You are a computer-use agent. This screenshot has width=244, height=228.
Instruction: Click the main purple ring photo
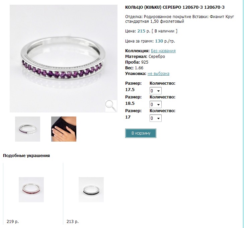pyautogui.click(x=64, y=59)
